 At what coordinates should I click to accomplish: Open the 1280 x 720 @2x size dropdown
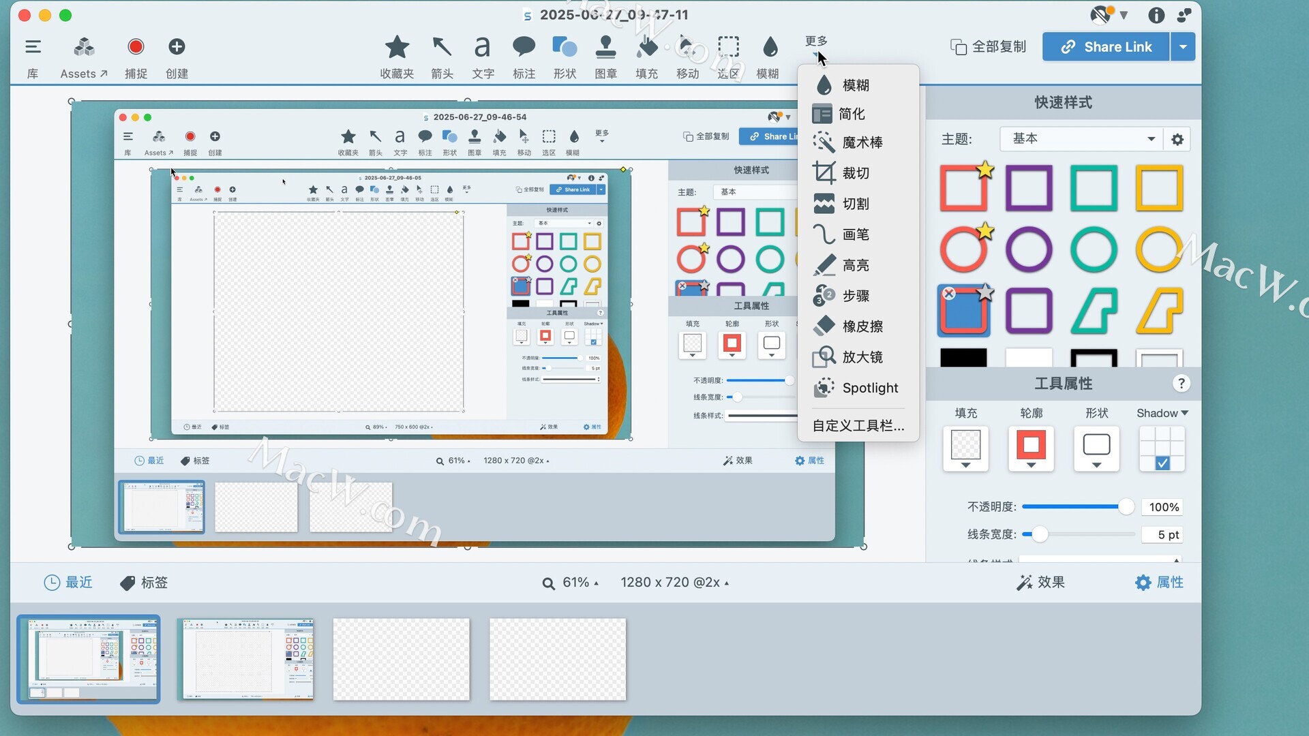pos(674,583)
